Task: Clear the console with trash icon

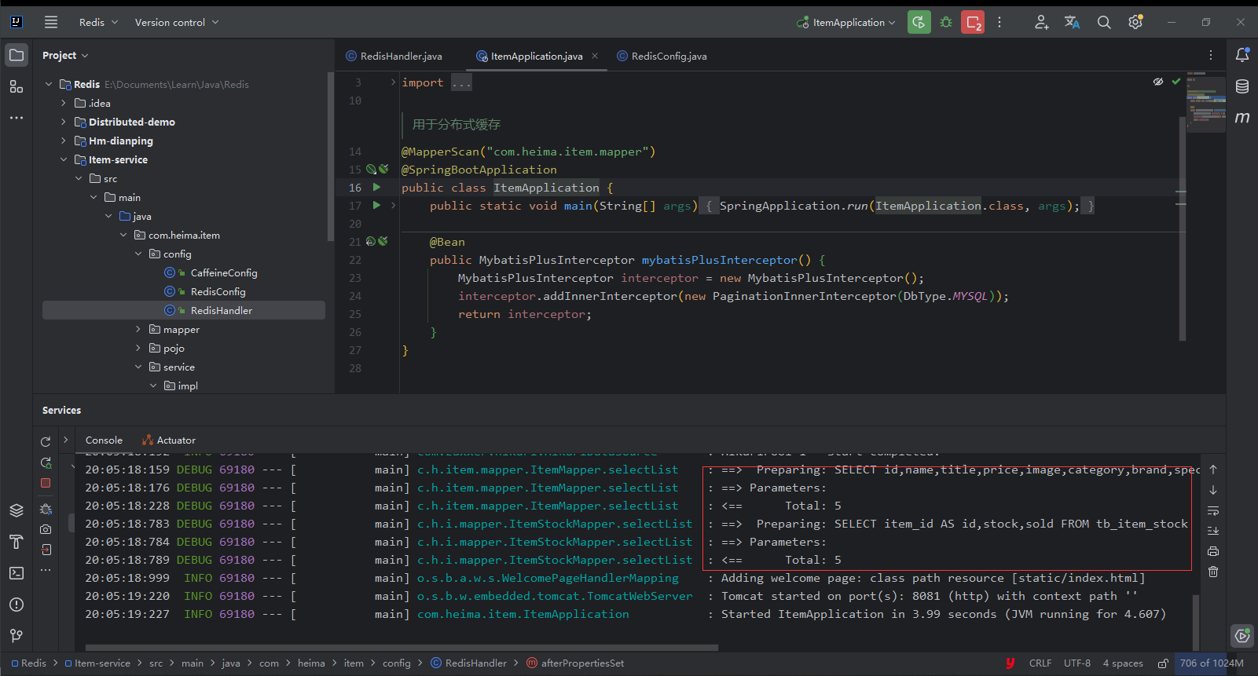Action: pyautogui.click(x=1213, y=572)
